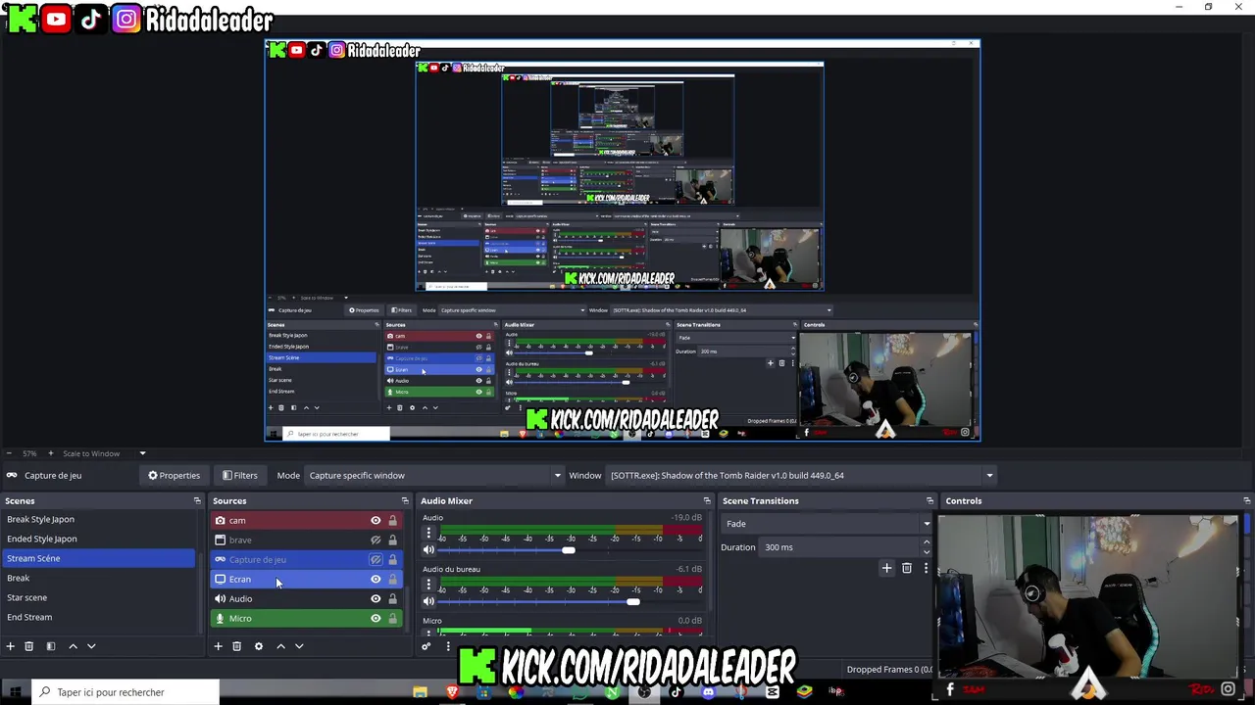Select the Ended Style Japon scene
This screenshot has width=1255, height=705.
pos(98,539)
